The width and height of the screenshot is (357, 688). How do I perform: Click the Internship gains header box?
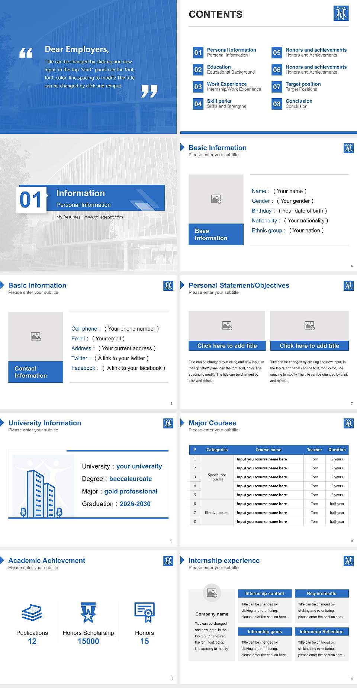pos(265,631)
